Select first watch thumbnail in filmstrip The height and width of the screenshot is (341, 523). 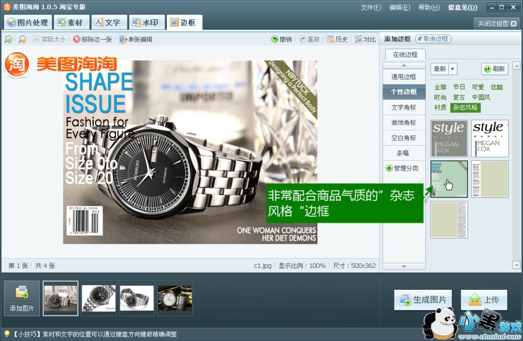point(61,298)
